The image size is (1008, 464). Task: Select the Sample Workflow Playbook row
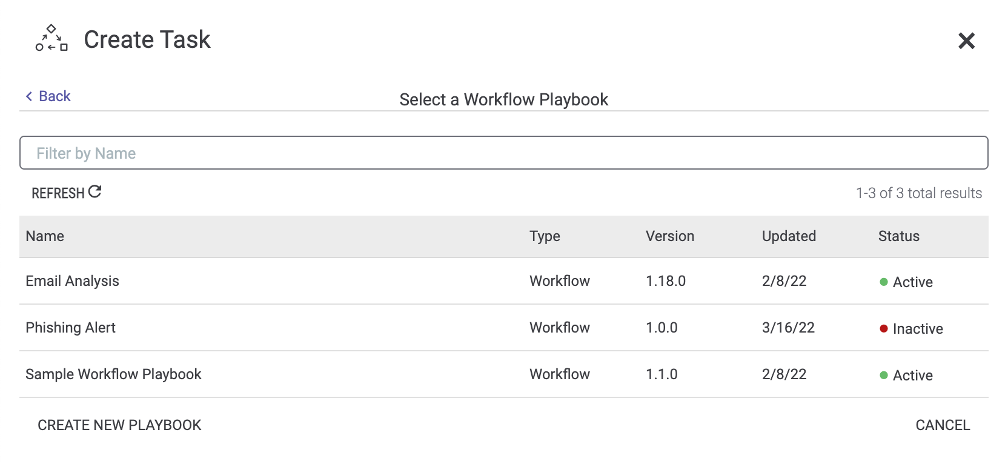504,374
